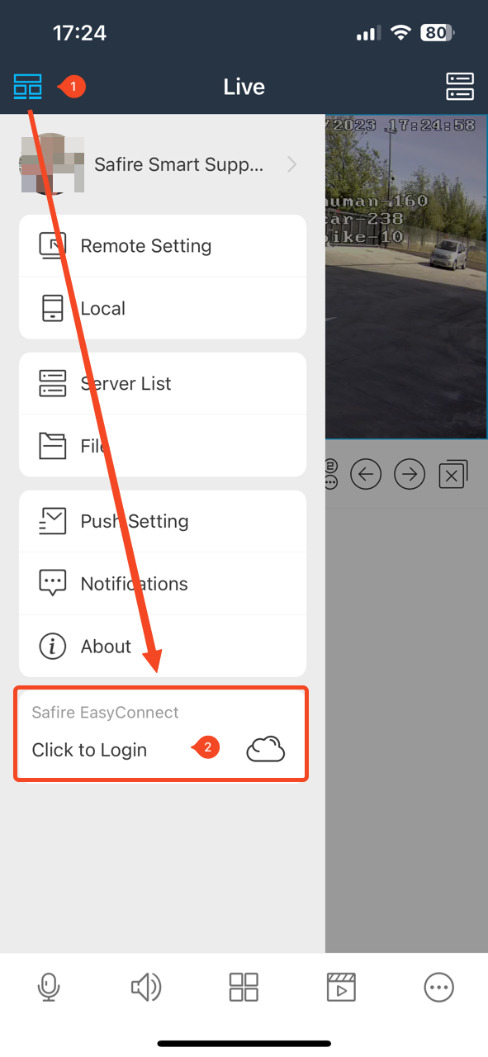Open the Server List menu entry
The width and height of the screenshot is (488, 1057).
click(x=163, y=384)
